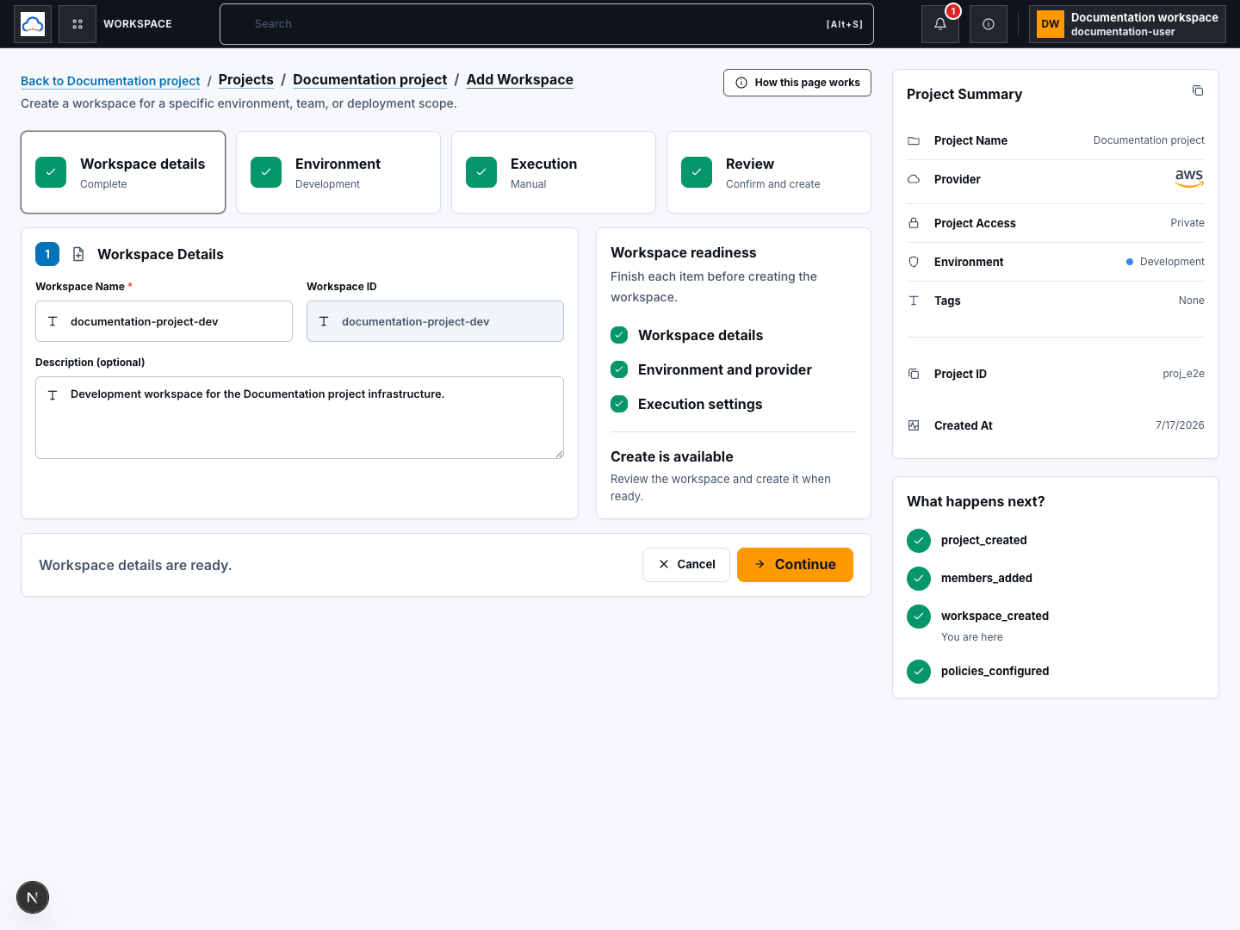Open the Documentation project breadcrumb
Screen dimensions: 1240x930
coord(370,79)
